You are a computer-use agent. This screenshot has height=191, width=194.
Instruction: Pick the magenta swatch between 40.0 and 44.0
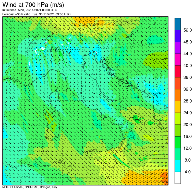pos(178,60)
